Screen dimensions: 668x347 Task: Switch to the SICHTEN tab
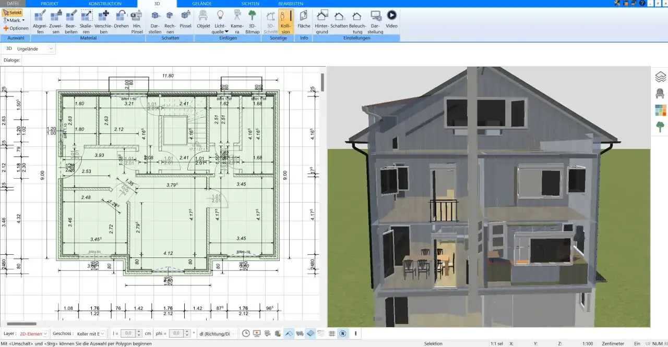(x=250, y=3)
